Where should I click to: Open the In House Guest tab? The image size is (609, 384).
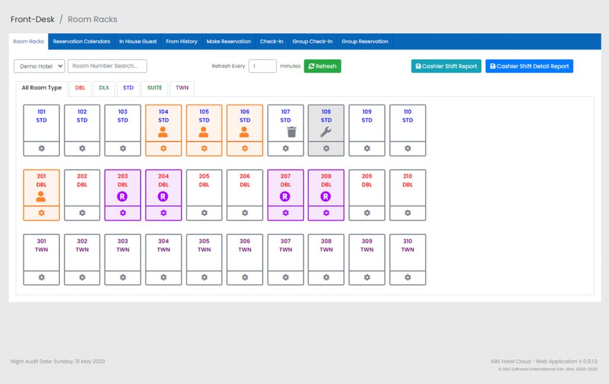coord(138,42)
